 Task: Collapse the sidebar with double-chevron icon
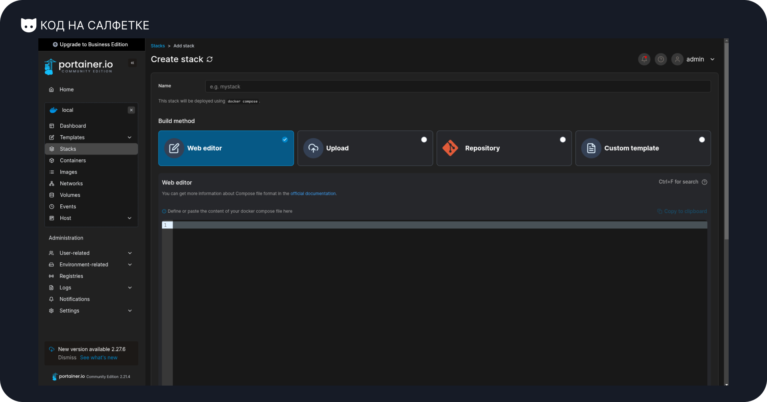pyautogui.click(x=132, y=63)
